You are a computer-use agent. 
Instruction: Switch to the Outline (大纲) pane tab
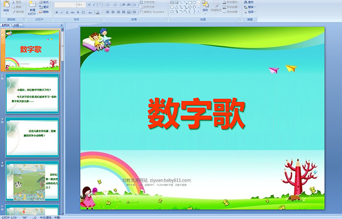pos(16,25)
